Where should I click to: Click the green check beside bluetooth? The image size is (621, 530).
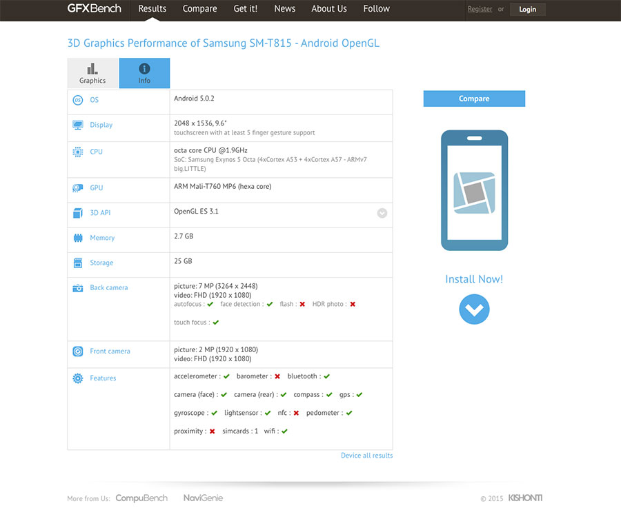[327, 376]
